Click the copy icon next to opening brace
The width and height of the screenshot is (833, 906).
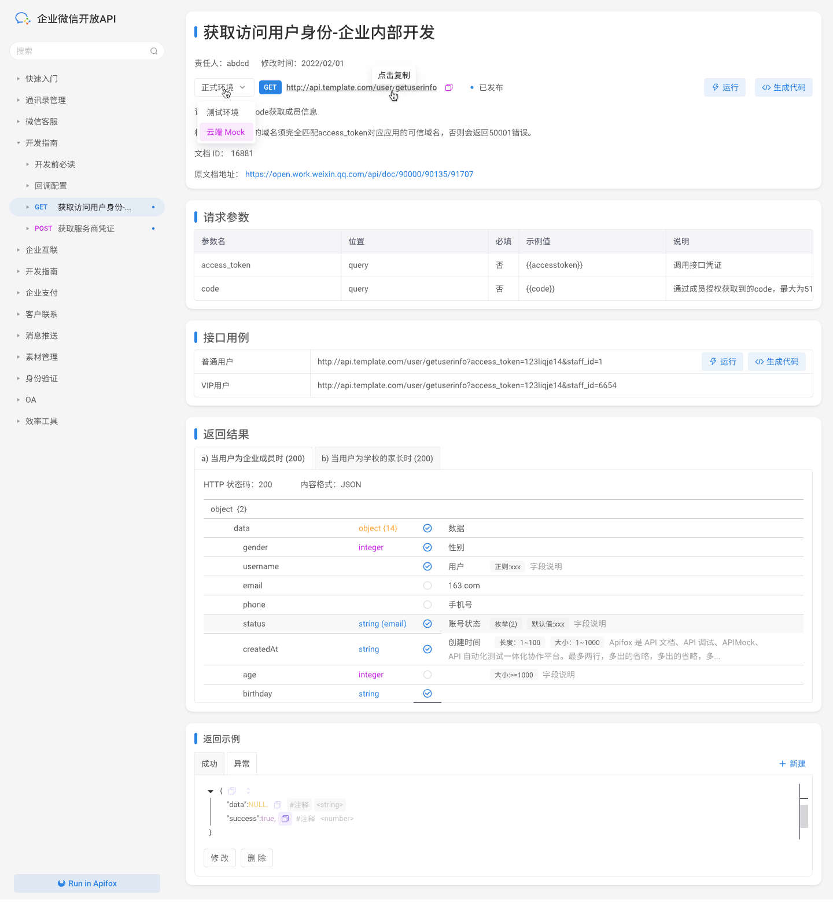pyautogui.click(x=232, y=791)
